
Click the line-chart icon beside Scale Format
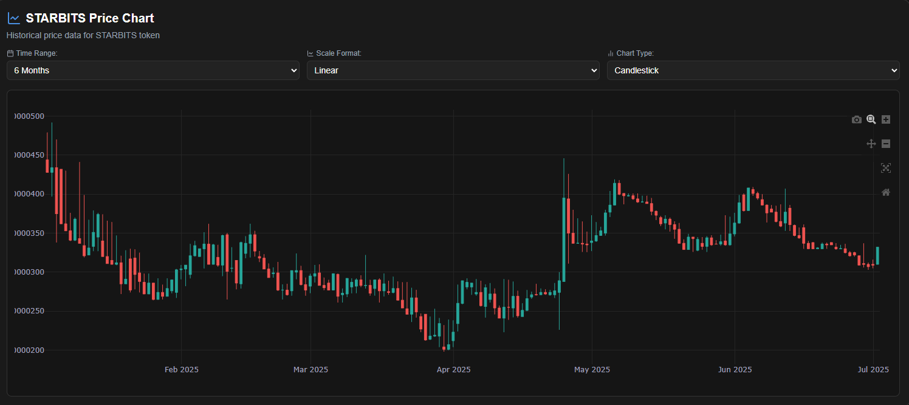(x=310, y=53)
